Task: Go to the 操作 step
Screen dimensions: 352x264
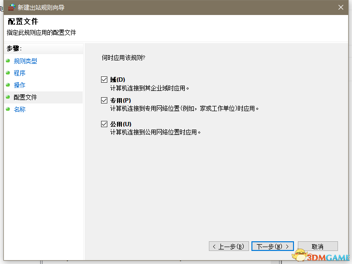Action: pos(19,85)
